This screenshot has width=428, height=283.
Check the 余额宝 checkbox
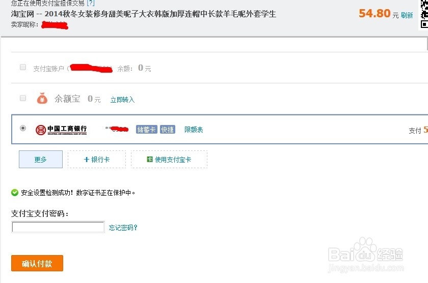23,98
